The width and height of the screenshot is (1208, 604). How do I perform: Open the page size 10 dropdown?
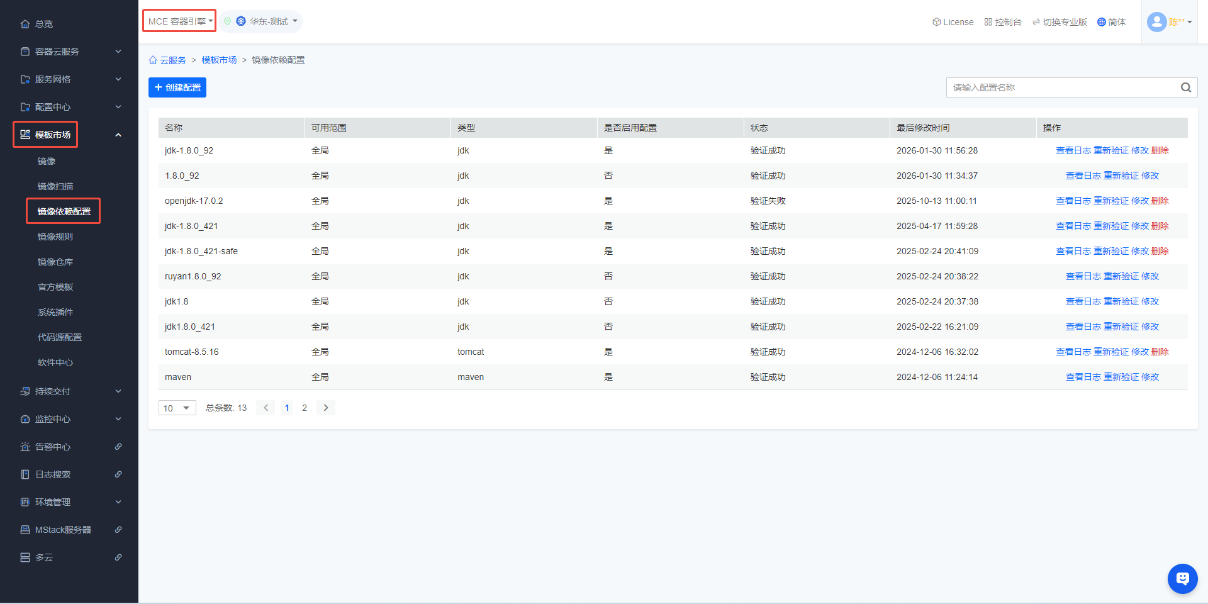[x=177, y=408]
